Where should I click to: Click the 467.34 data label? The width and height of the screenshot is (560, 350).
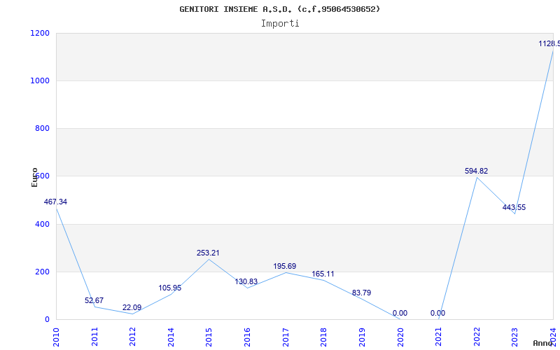[55, 202]
